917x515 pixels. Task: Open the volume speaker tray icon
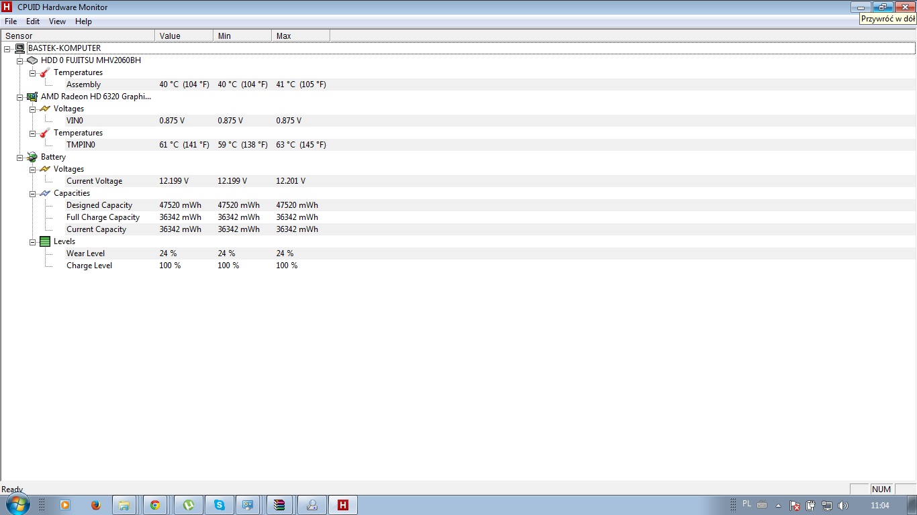click(x=843, y=506)
